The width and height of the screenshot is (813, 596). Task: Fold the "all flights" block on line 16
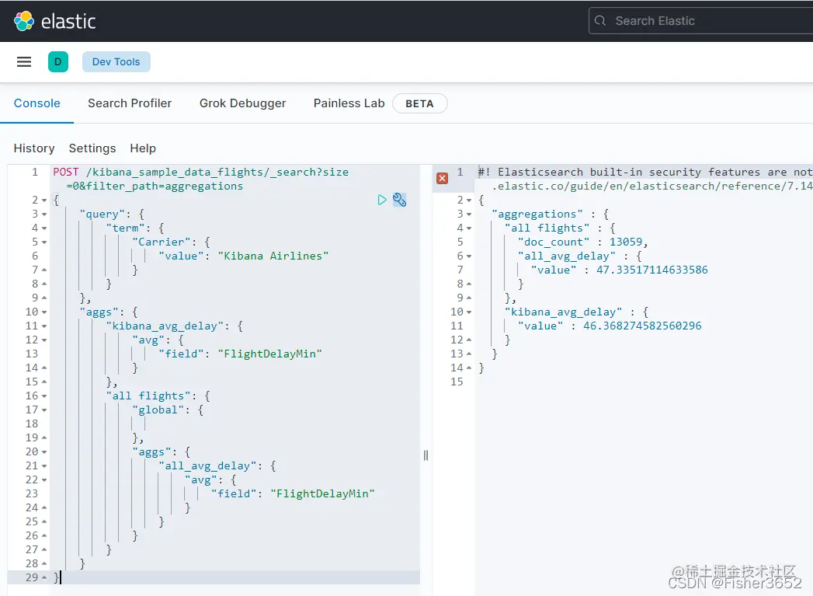click(44, 396)
